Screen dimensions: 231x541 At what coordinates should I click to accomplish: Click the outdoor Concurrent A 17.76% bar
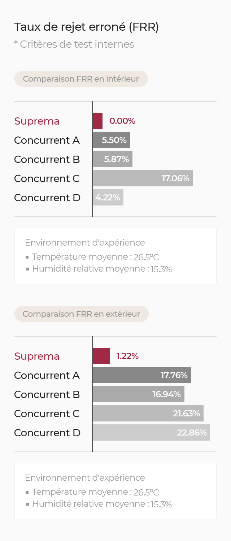coord(142,375)
